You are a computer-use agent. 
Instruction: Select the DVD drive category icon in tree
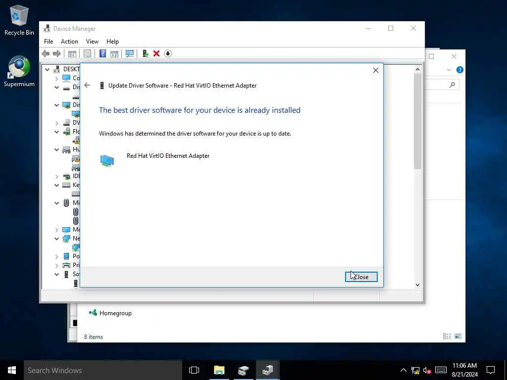66,123
